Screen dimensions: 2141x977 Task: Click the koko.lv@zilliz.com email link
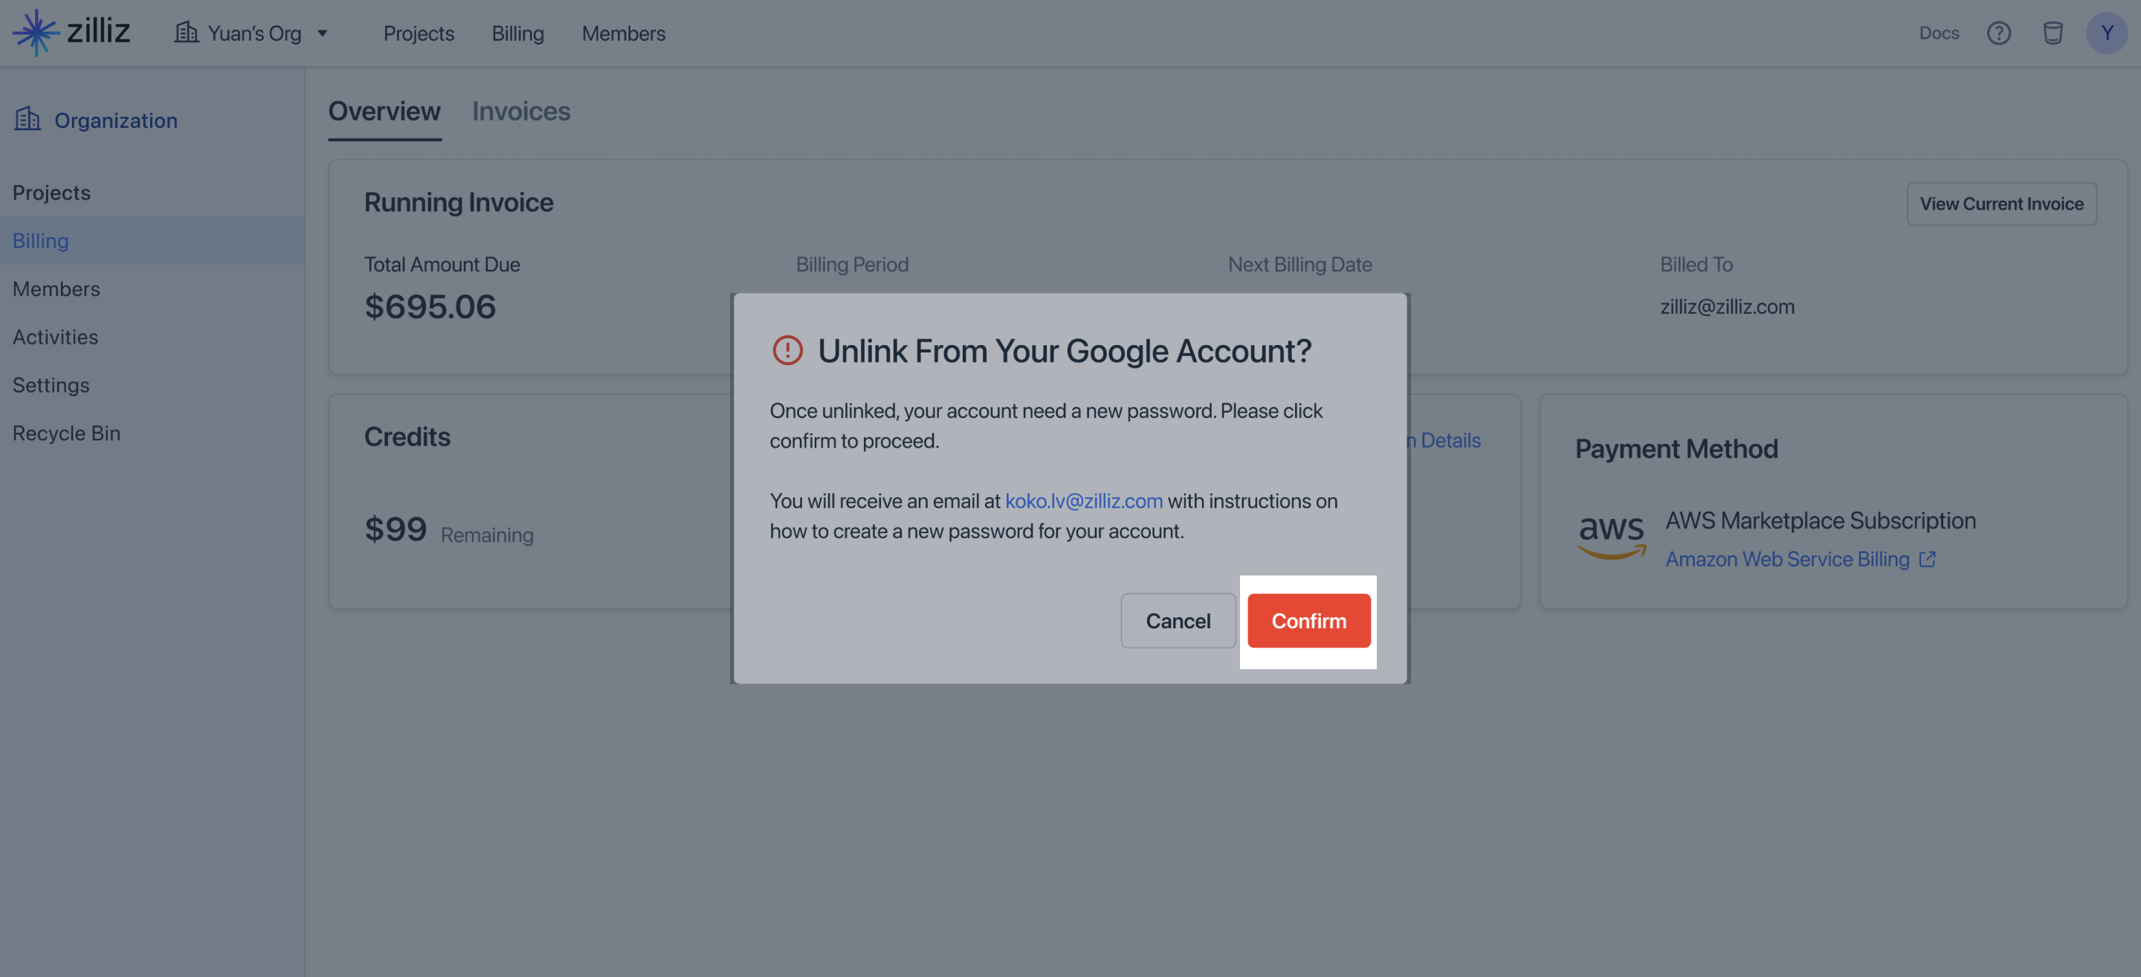pos(1084,500)
